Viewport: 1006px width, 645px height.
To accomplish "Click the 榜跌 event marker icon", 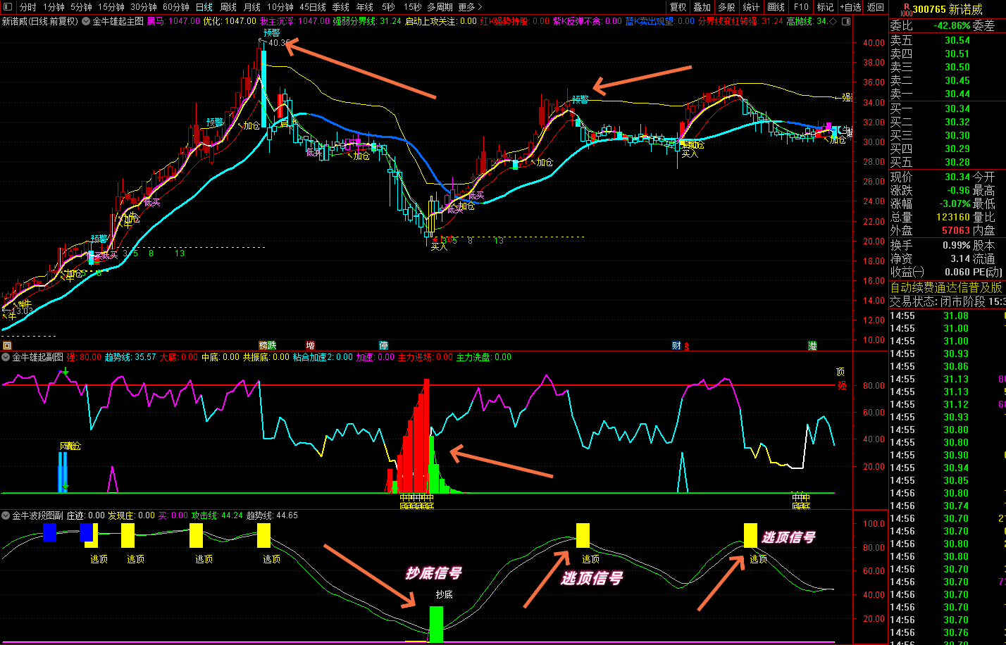I will pos(267,345).
